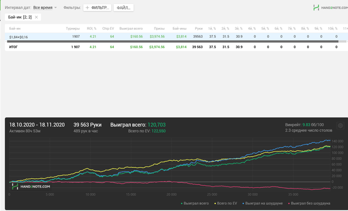The width and height of the screenshot is (348, 211).
Task: Click the plus icon on ФИЛЬТР button
Action: click(87, 7)
